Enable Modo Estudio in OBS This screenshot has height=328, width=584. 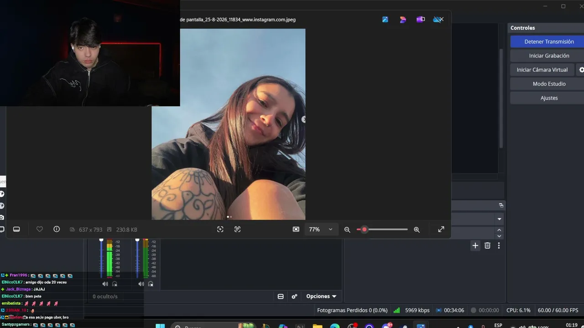pyautogui.click(x=549, y=84)
